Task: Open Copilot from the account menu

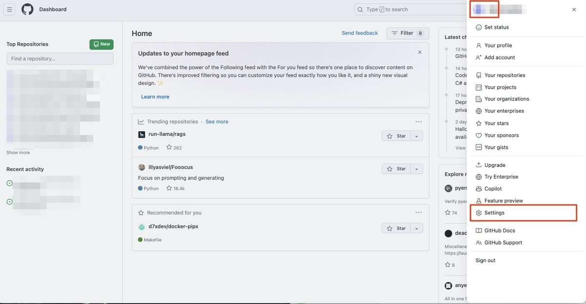Action: pos(493,189)
